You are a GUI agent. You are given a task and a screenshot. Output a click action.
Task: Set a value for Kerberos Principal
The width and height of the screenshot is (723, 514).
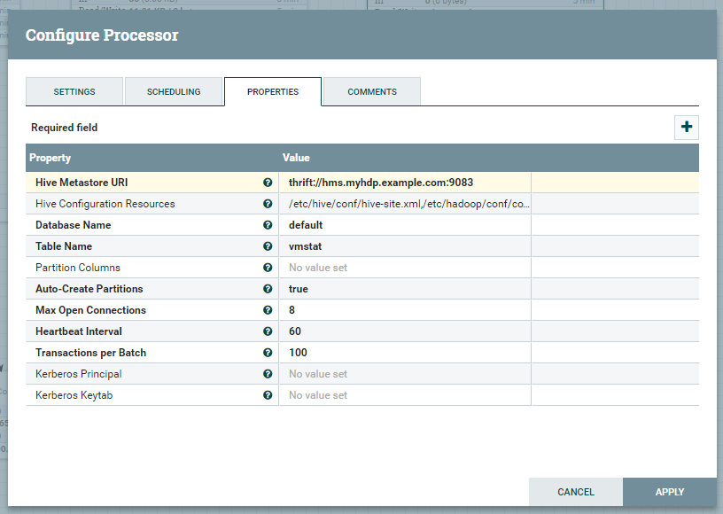(x=405, y=374)
